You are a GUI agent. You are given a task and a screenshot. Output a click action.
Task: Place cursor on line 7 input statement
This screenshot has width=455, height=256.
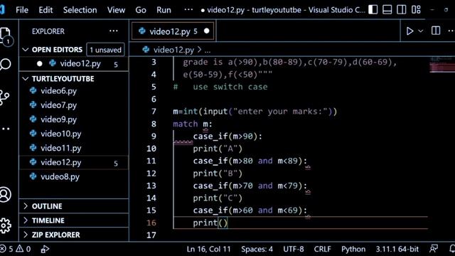(255, 112)
